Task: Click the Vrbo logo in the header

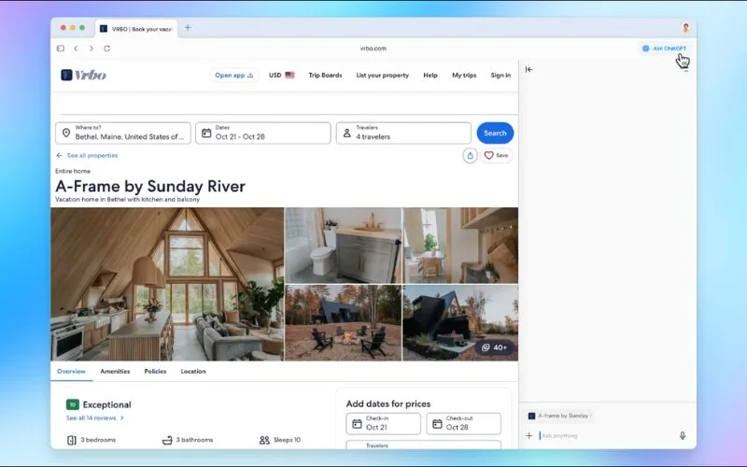Action: (83, 75)
